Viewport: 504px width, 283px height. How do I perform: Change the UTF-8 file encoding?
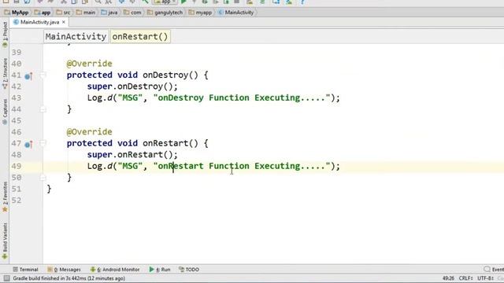click(485, 278)
